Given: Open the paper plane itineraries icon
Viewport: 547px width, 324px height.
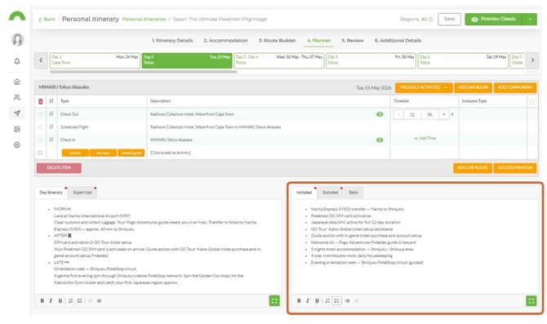Looking at the screenshot, I should [x=17, y=113].
